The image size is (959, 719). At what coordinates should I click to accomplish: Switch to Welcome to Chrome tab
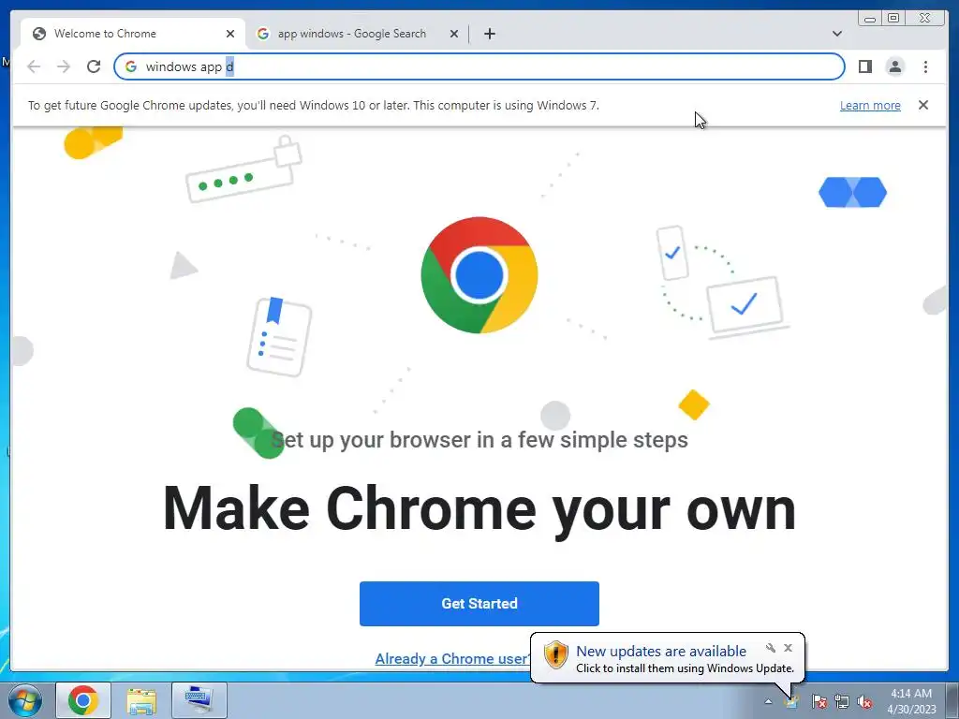coord(133,34)
